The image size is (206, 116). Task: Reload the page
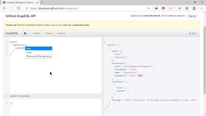click(x=19, y=8)
